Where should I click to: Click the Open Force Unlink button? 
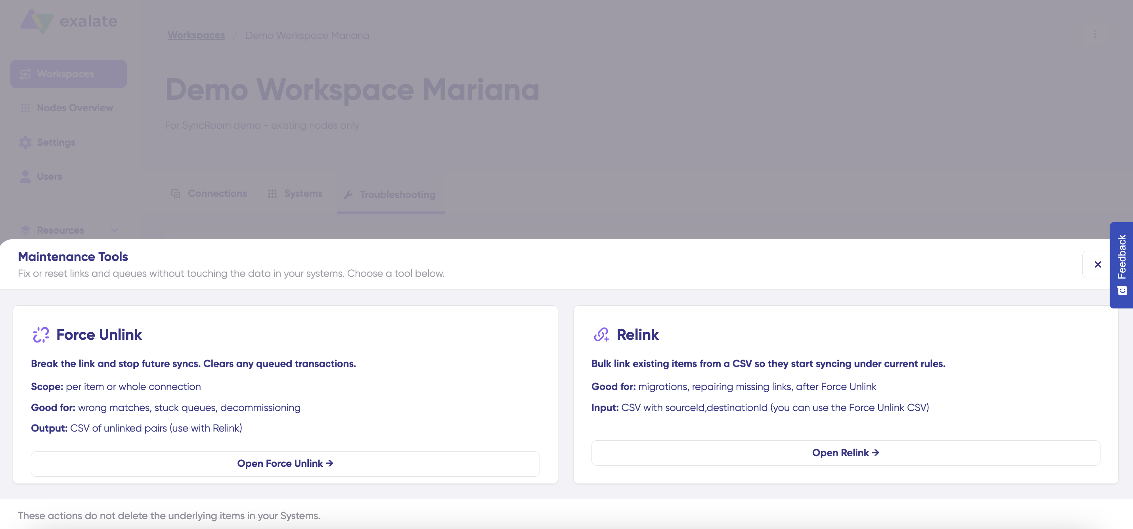tap(285, 464)
